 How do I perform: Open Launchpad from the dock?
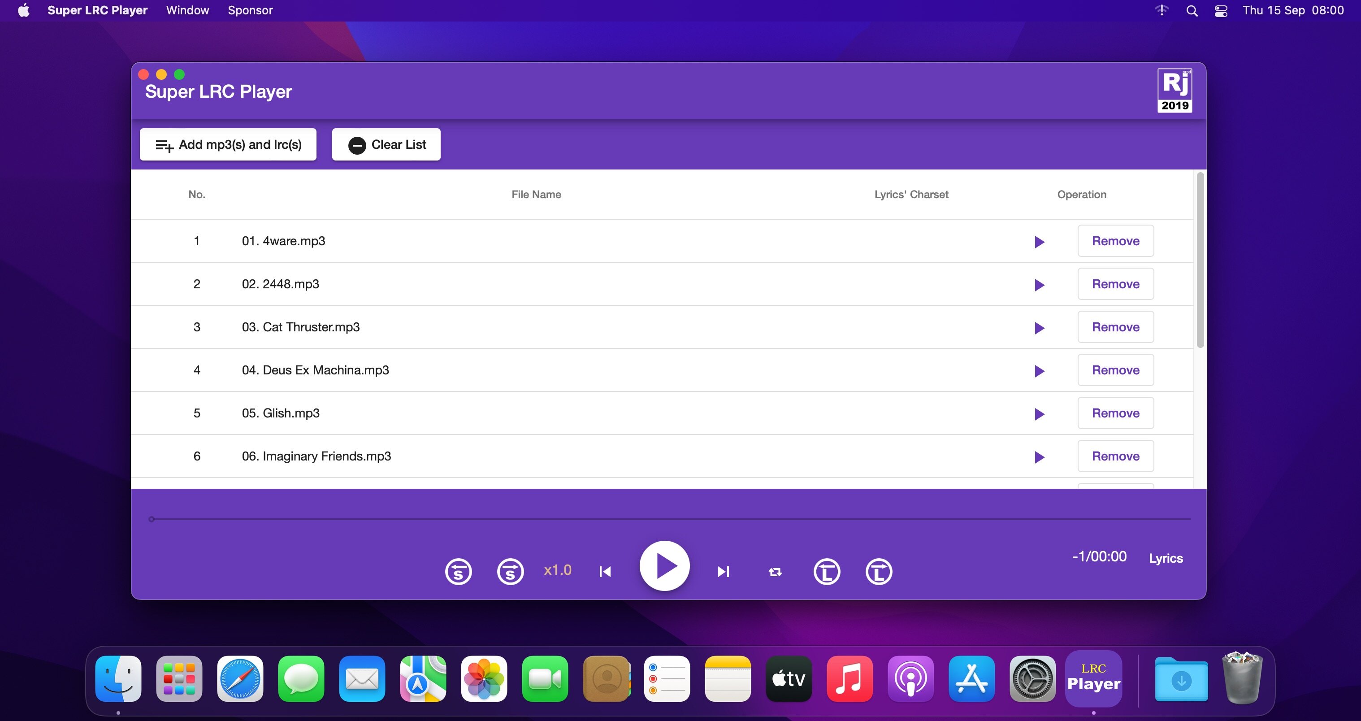point(179,679)
